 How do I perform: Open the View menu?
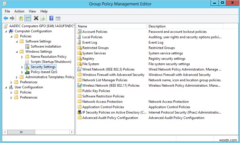pyautogui.click(x=32, y=11)
